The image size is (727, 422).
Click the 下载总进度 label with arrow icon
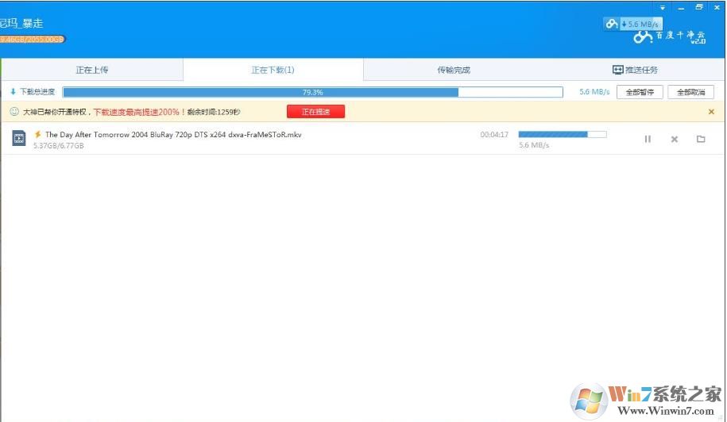click(x=33, y=92)
